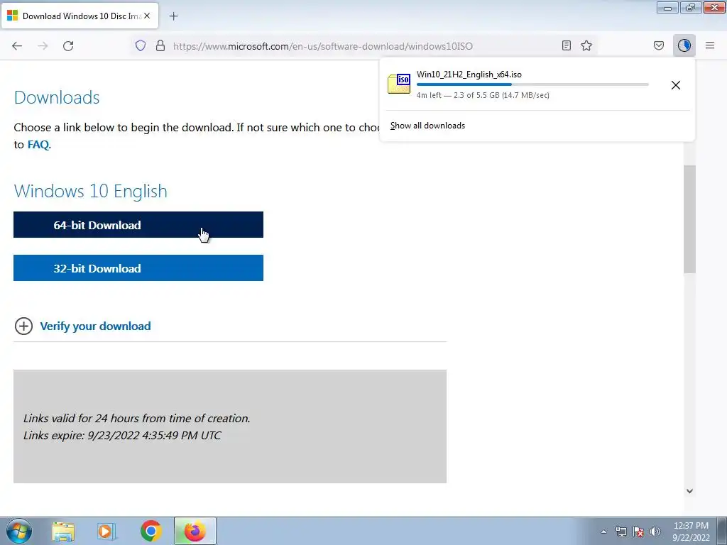This screenshot has width=727, height=545.
Task: Click the page vertical scrollbar thumb
Action: click(689, 219)
